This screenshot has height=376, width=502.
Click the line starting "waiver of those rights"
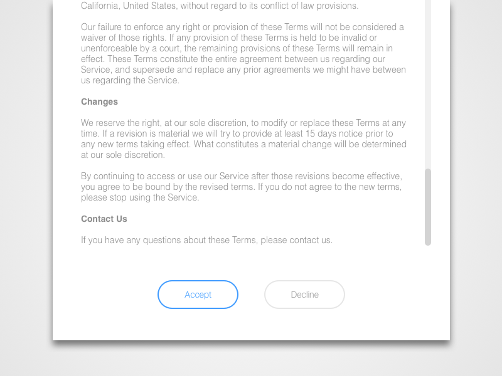[229, 38]
